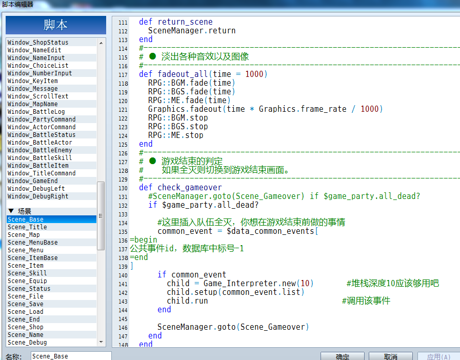Open the Window_DebugLeft script
This screenshot has width=460, height=360.
pyautogui.click(x=51, y=188)
